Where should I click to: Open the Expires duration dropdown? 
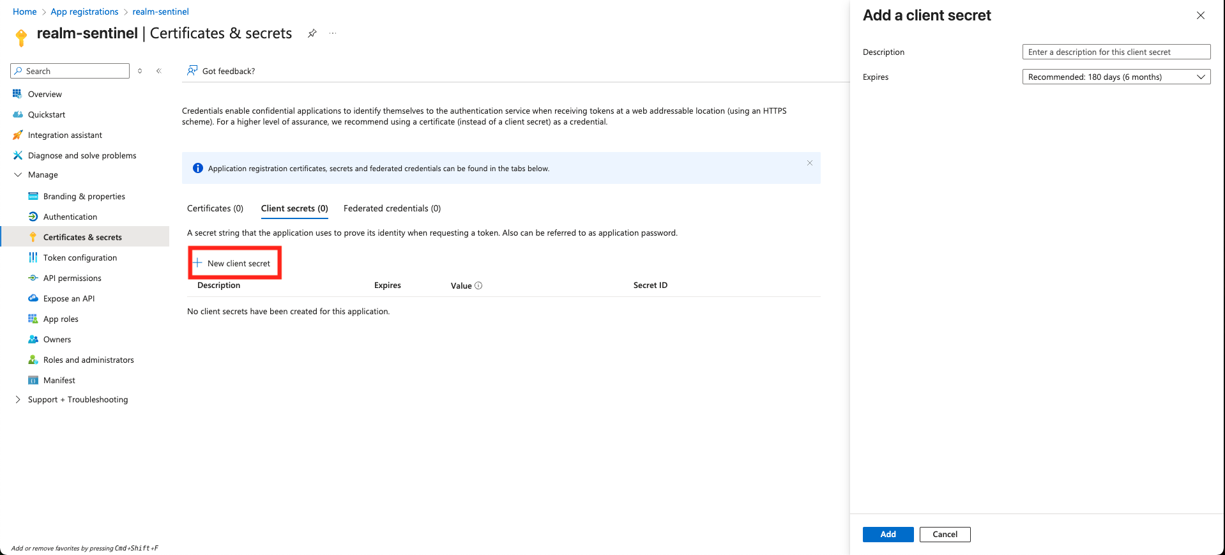click(x=1116, y=77)
